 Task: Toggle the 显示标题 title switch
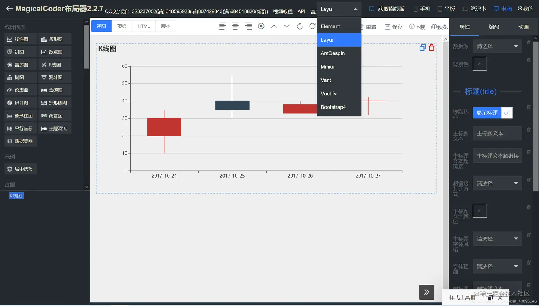pos(492,113)
